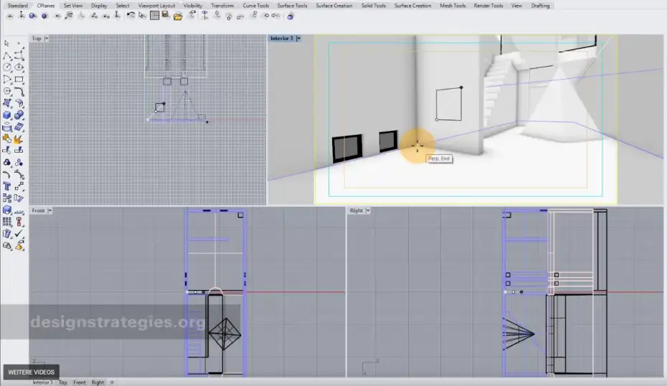Open the Surface from corner points tool
The height and width of the screenshot is (386, 667).
[6, 103]
